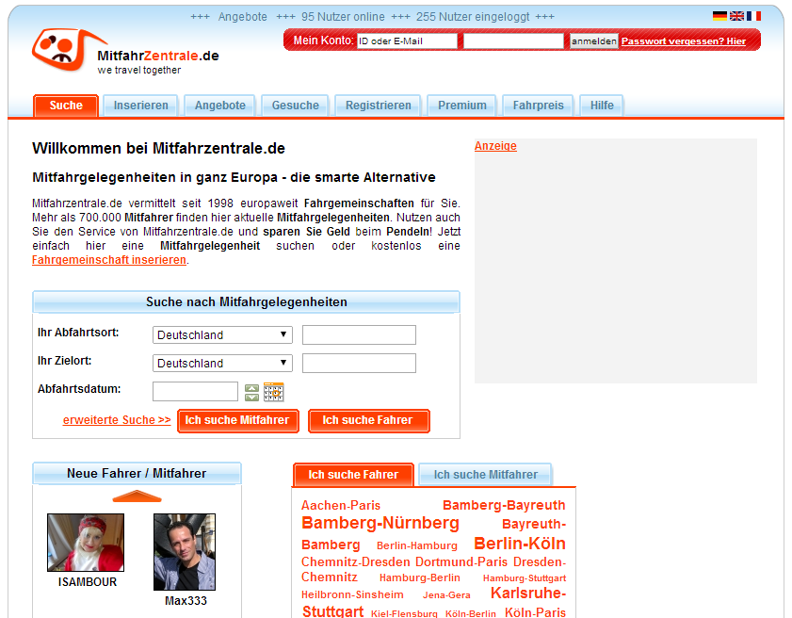Viewport: 792px width, 618px height.
Task: Open the Jena-Gera route link
Action: [446, 595]
